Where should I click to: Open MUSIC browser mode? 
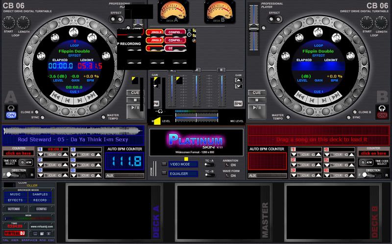(x=15, y=194)
